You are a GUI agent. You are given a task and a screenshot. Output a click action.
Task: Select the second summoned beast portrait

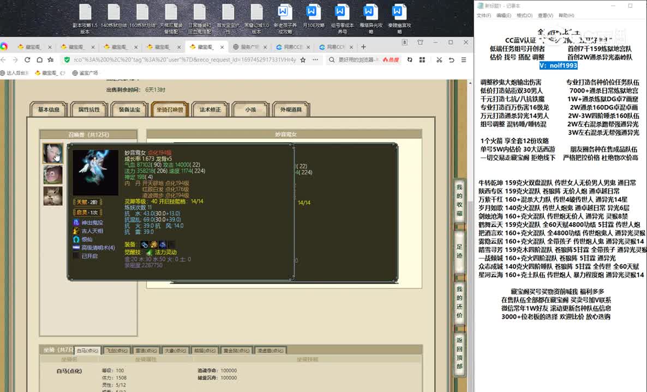click(x=53, y=175)
